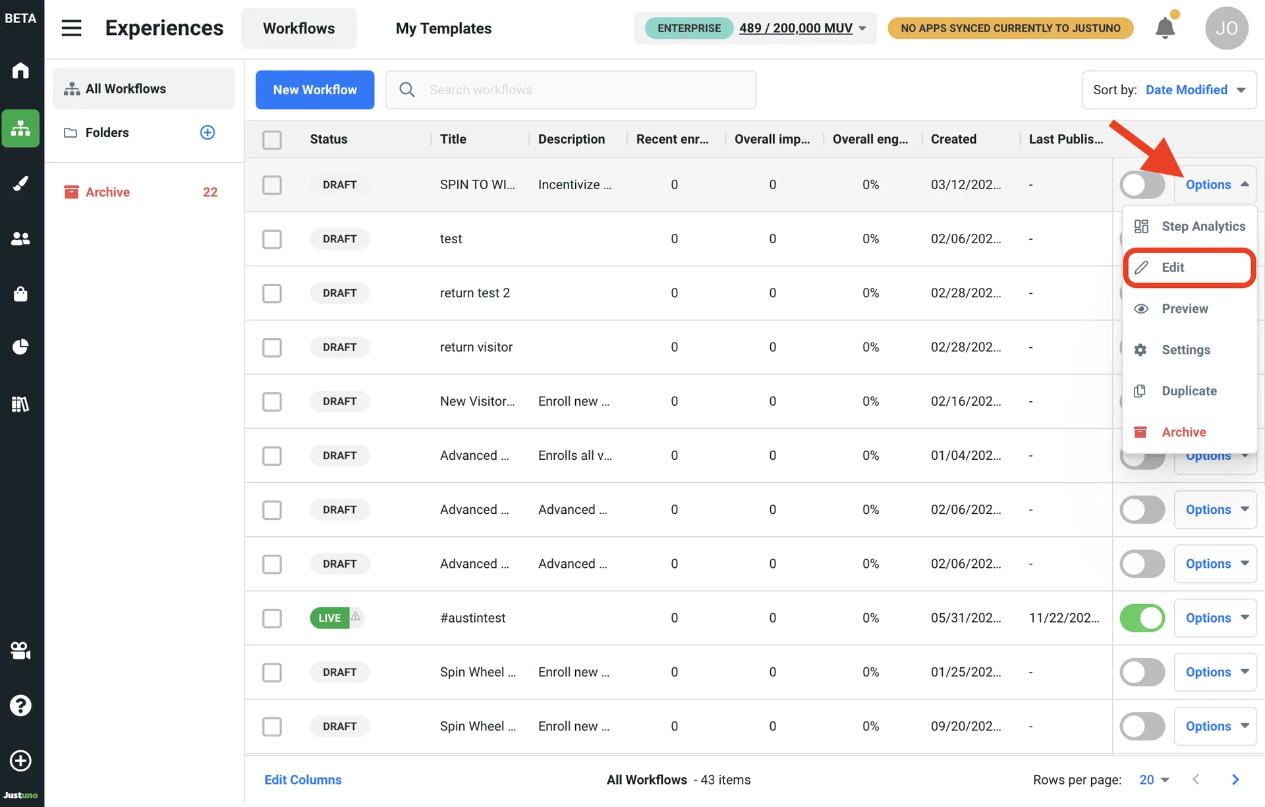Click the search magnifier icon
Image resolution: width=1265 pixels, height=807 pixels.
point(407,90)
